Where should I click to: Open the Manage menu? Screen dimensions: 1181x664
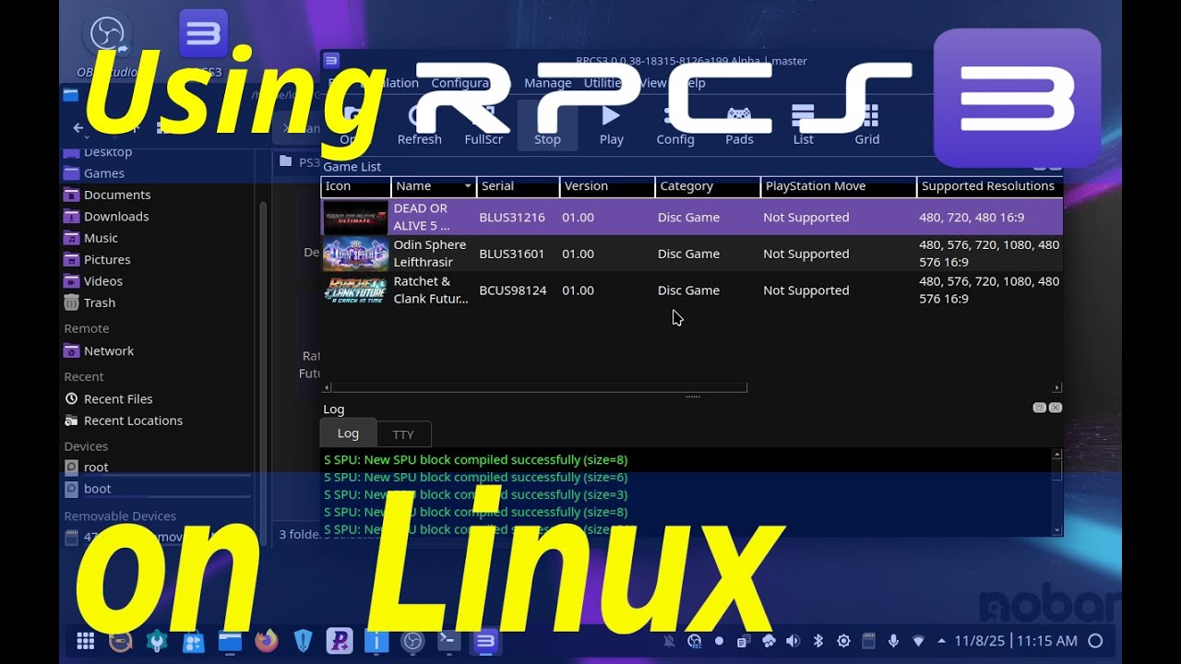pos(548,83)
